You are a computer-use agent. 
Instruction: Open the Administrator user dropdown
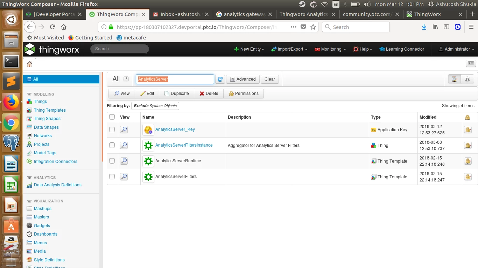457,49
